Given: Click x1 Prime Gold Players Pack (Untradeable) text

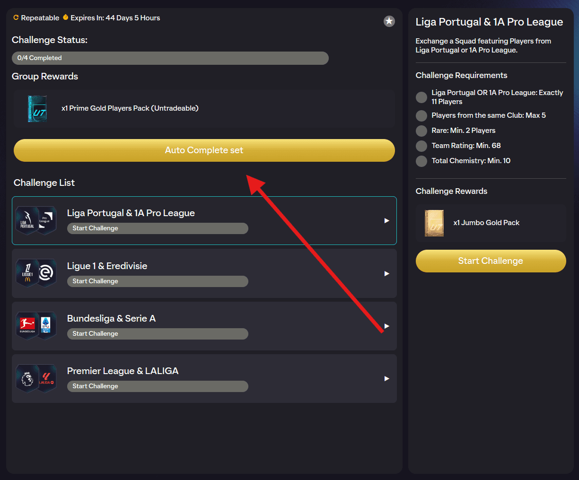Looking at the screenshot, I should click(x=130, y=108).
